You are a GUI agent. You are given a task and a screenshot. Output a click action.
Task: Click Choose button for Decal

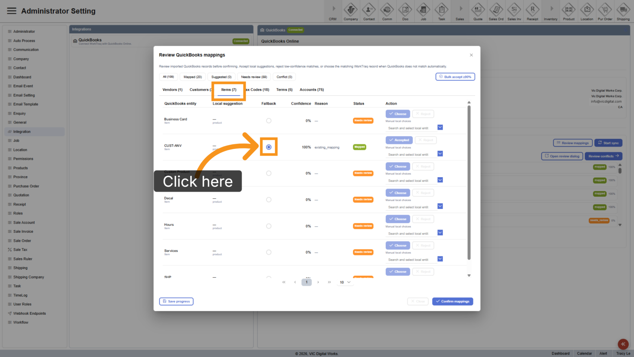coord(398,193)
